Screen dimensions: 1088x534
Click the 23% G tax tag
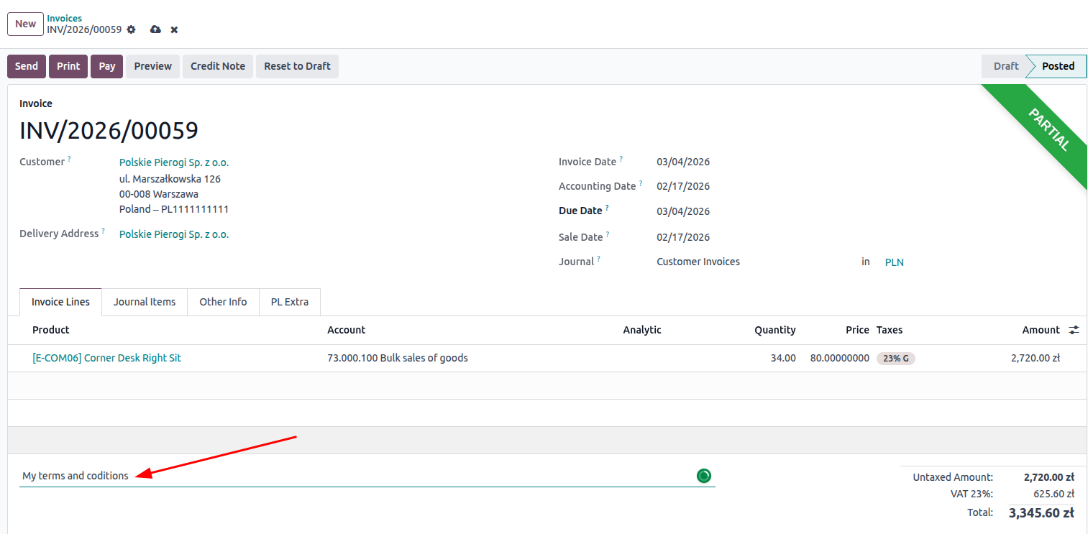895,358
